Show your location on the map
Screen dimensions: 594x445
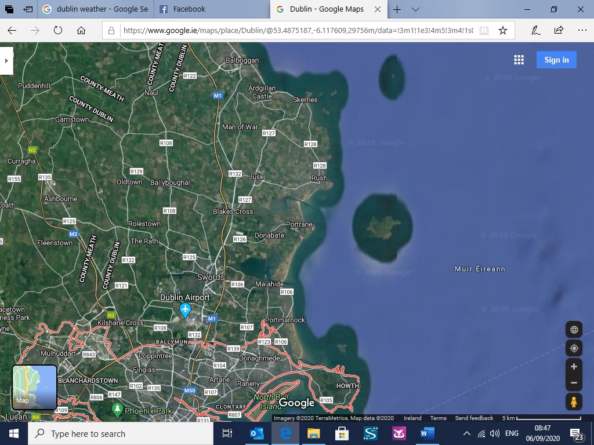coord(574,348)
